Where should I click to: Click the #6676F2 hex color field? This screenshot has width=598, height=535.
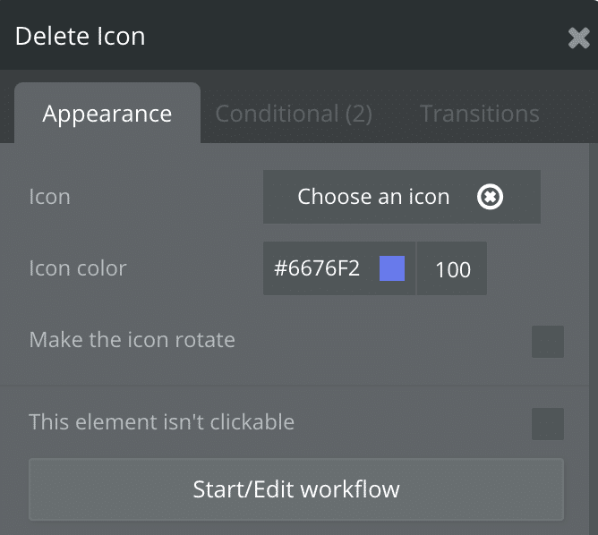pos(318,268)
